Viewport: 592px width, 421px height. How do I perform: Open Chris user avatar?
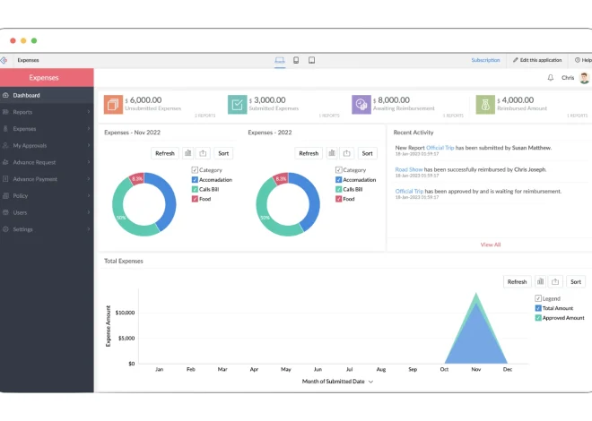click(x=585, y=78)
